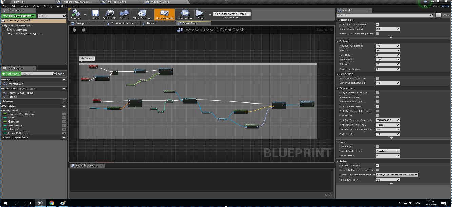This screenshot has width=452, height=207.
Task: Navigate back with the graph left arrow
Action: pyautogui.click(x=74, y=30)
